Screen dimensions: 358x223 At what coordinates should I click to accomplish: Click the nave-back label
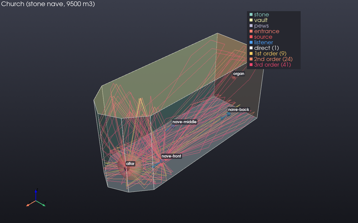[239, 110]
